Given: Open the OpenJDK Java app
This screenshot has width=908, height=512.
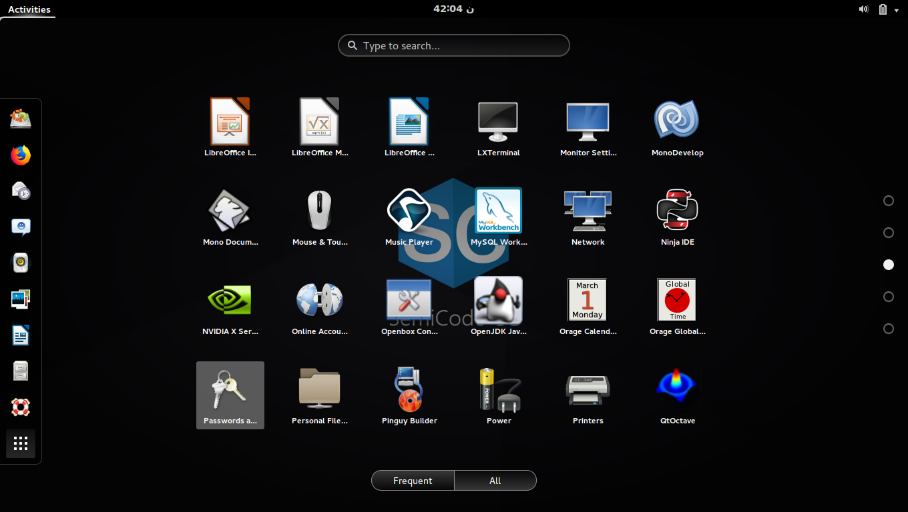Looking at the screenshot, I should coord(499,305).
